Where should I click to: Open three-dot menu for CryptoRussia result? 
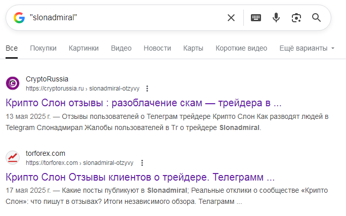click(x=147, y=89)
